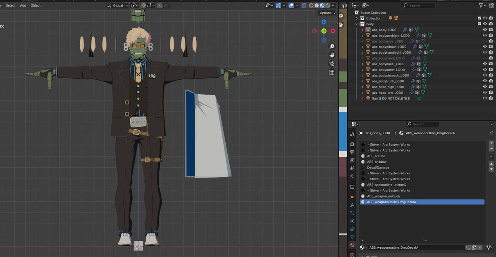Open the Object menu in viewport header
Viewport: 496px width, 257px height.
click(36, 5)
